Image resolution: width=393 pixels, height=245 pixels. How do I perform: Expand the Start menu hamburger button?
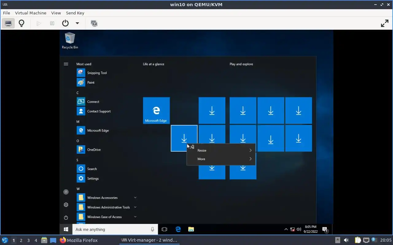66,64
